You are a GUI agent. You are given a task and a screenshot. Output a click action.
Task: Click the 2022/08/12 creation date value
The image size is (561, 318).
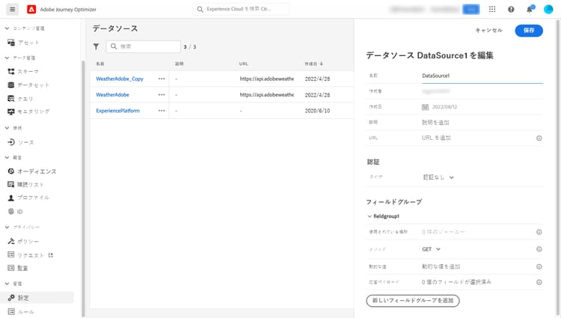click(445, 106)
